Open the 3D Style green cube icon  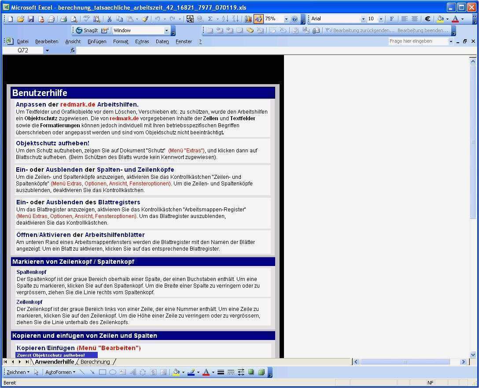coord(261,372)
